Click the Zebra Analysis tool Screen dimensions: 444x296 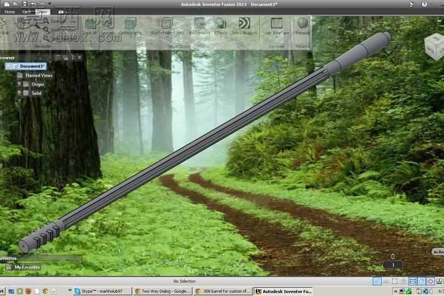[244, 26]
